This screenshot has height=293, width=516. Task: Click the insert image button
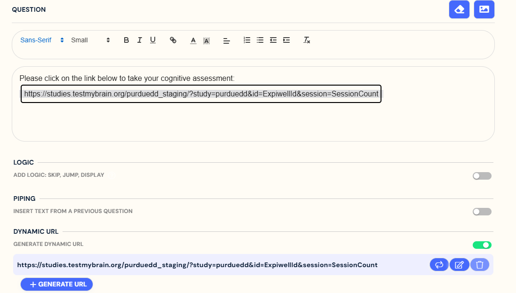point(484,9)
